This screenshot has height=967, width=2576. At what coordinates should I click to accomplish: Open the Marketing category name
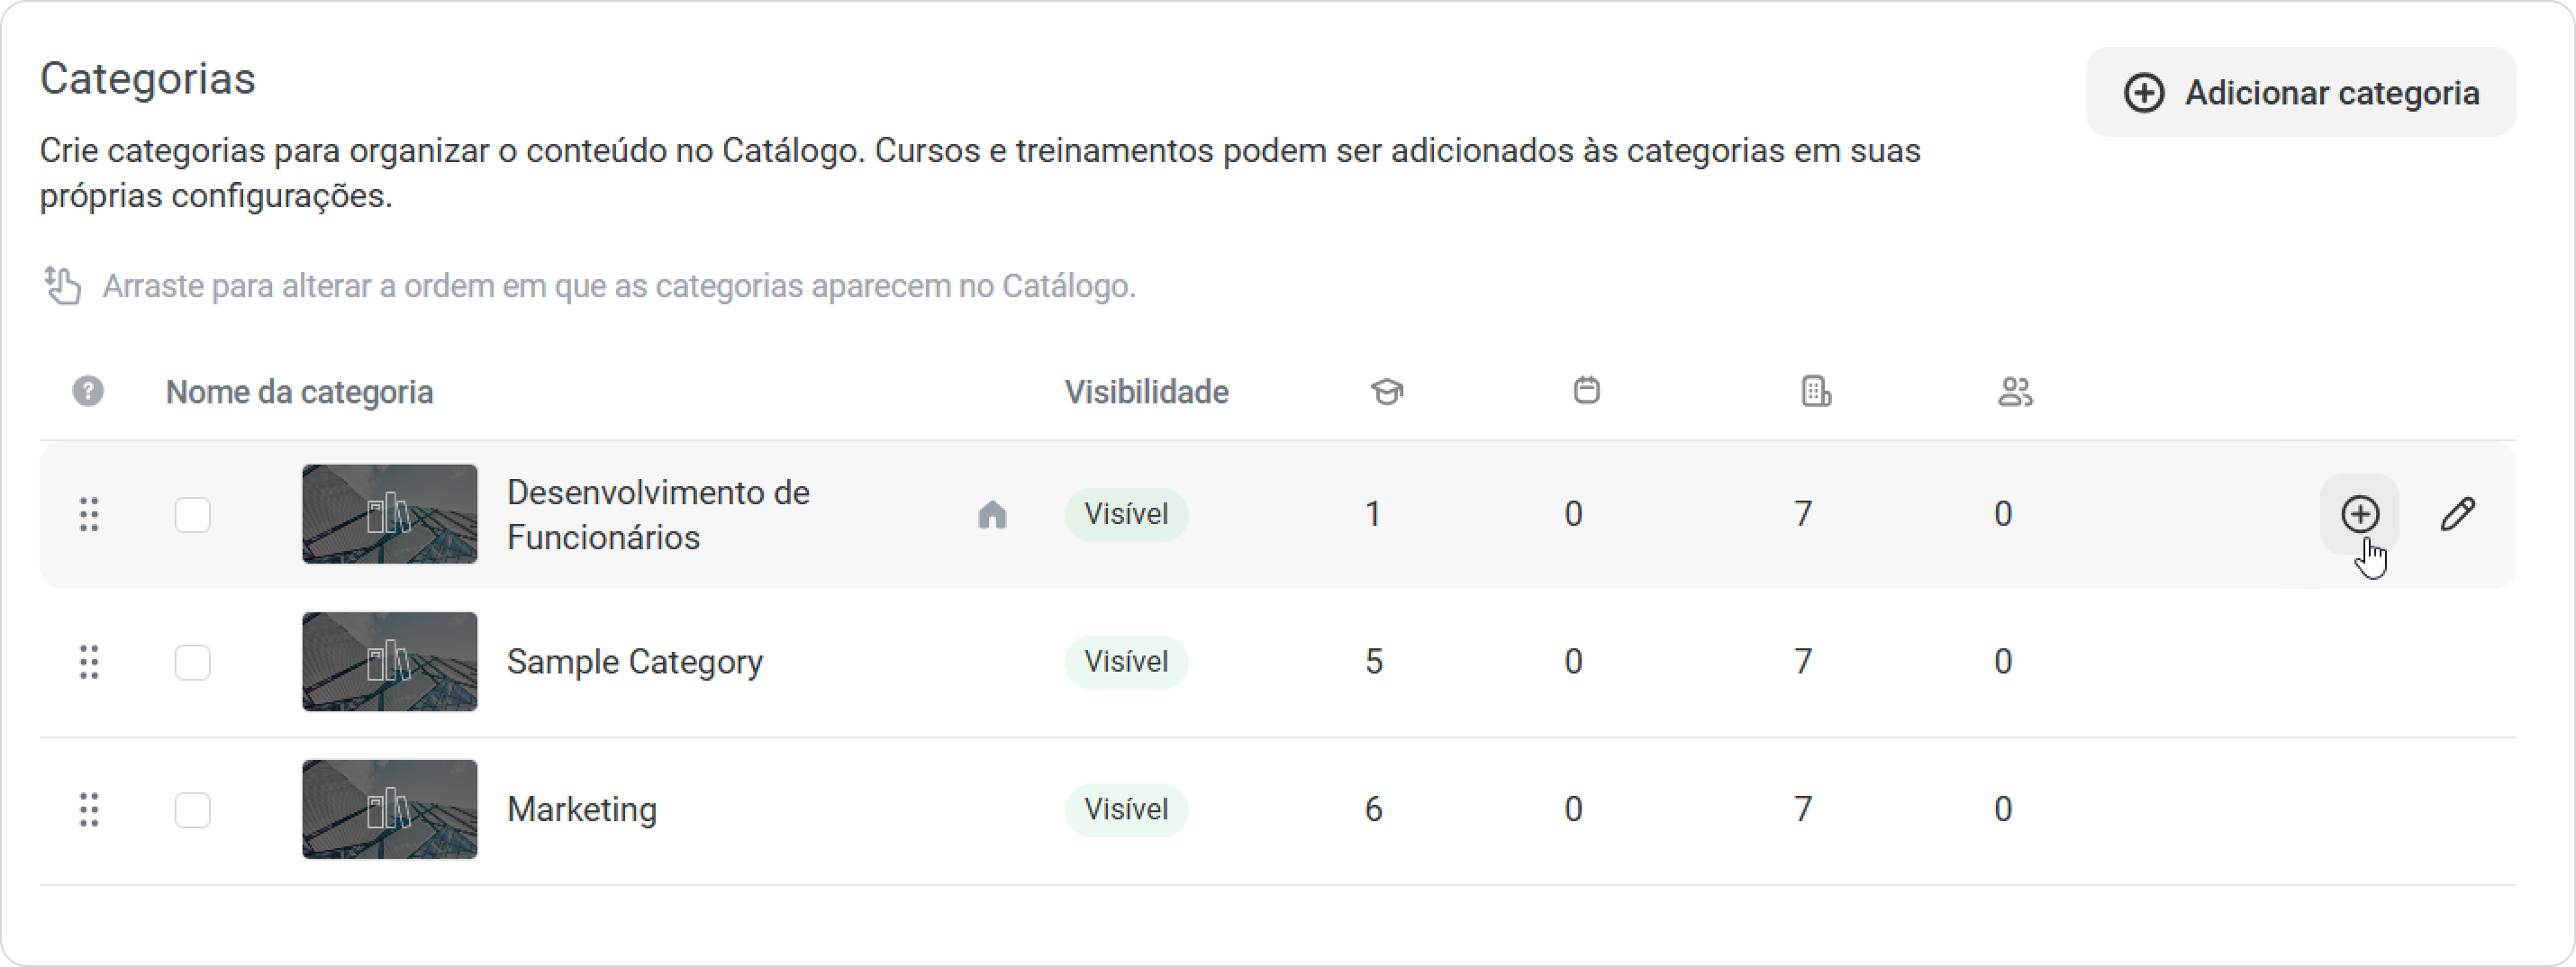[582, 809]
